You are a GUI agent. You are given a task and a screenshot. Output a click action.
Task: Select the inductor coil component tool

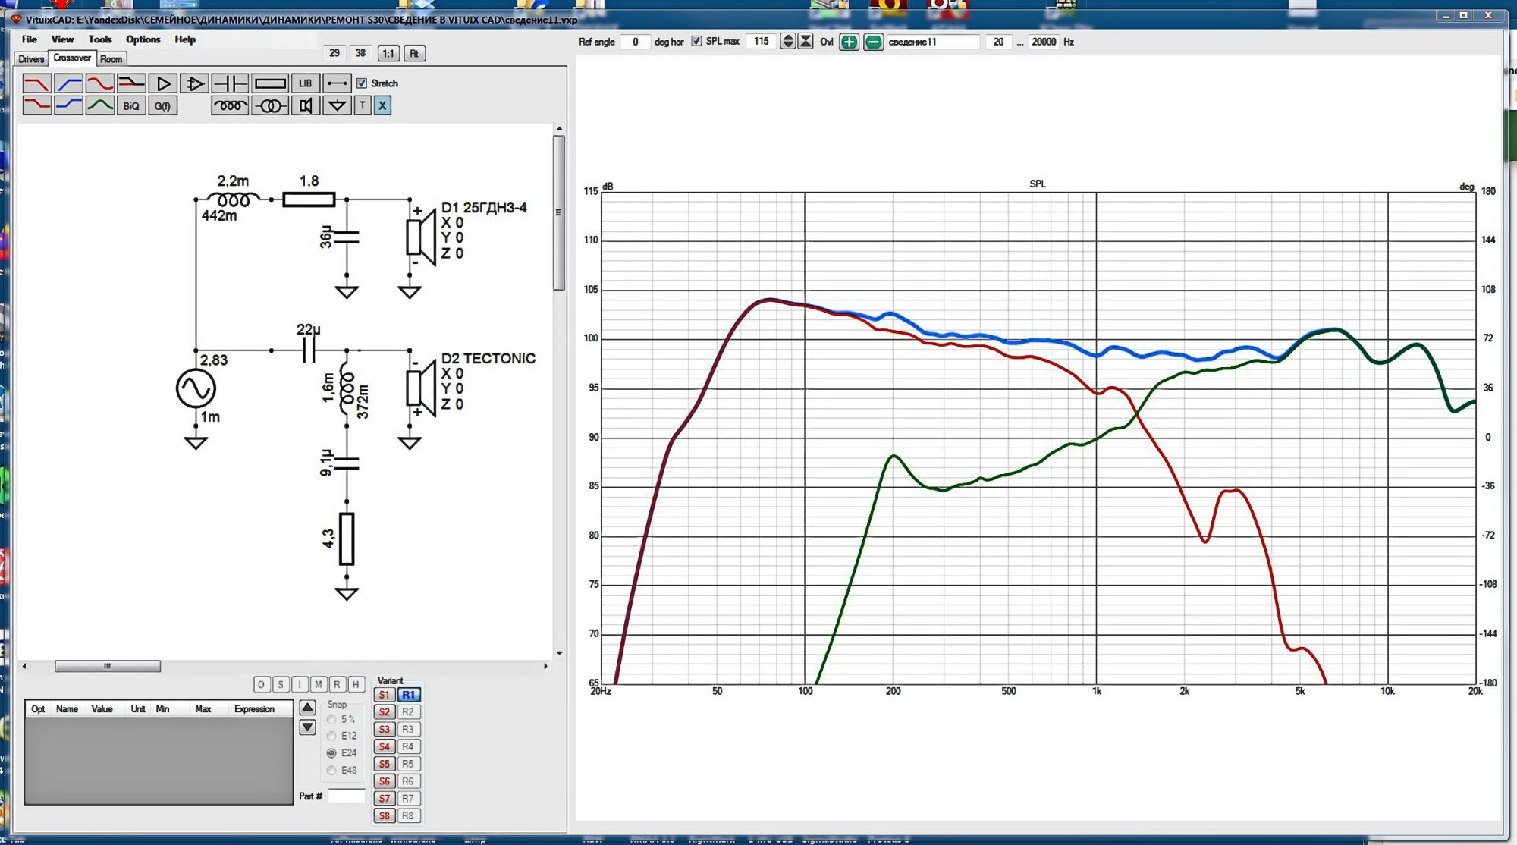coord(230,106)
